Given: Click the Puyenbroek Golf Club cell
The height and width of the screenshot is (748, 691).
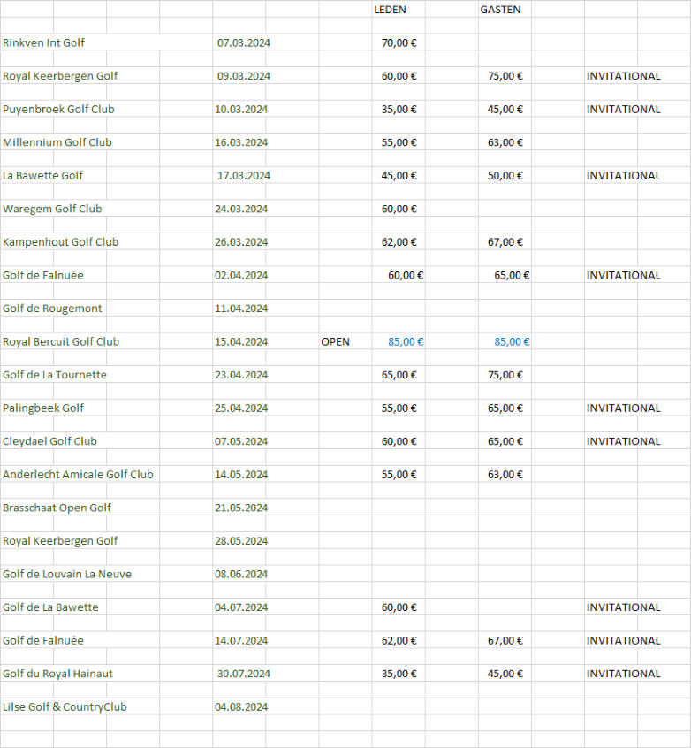Looking at the screenshot, I should tap(58, 110).
